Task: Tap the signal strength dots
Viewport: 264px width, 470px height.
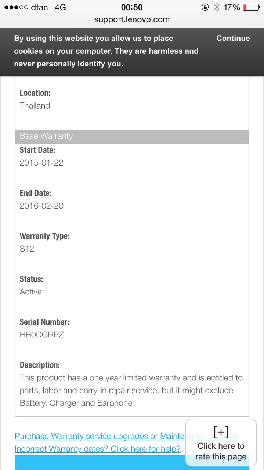Action: click(16, 7)
